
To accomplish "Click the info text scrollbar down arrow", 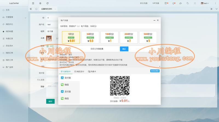I will point(160,66).
